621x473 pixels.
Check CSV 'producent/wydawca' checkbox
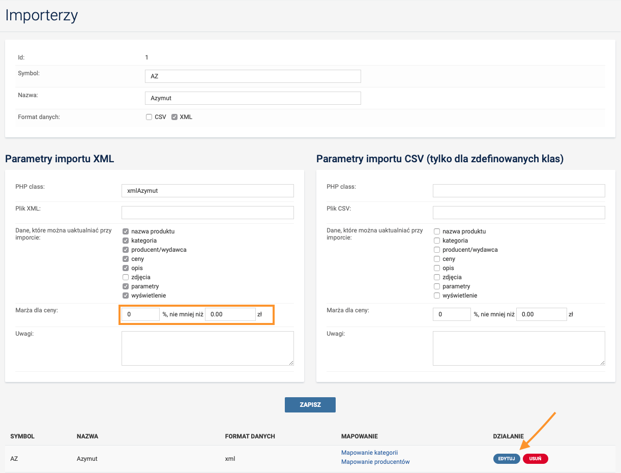click(x=436, y=250)
